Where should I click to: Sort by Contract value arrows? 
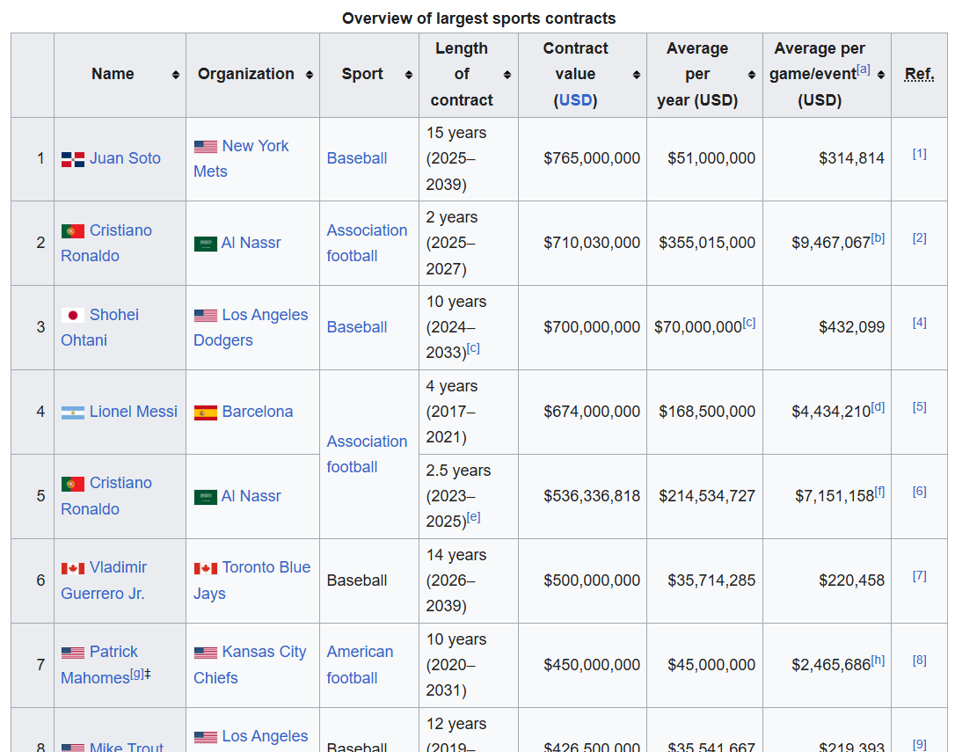(637, 75)
